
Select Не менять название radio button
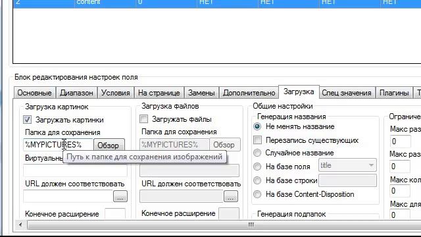coord(257,126)
